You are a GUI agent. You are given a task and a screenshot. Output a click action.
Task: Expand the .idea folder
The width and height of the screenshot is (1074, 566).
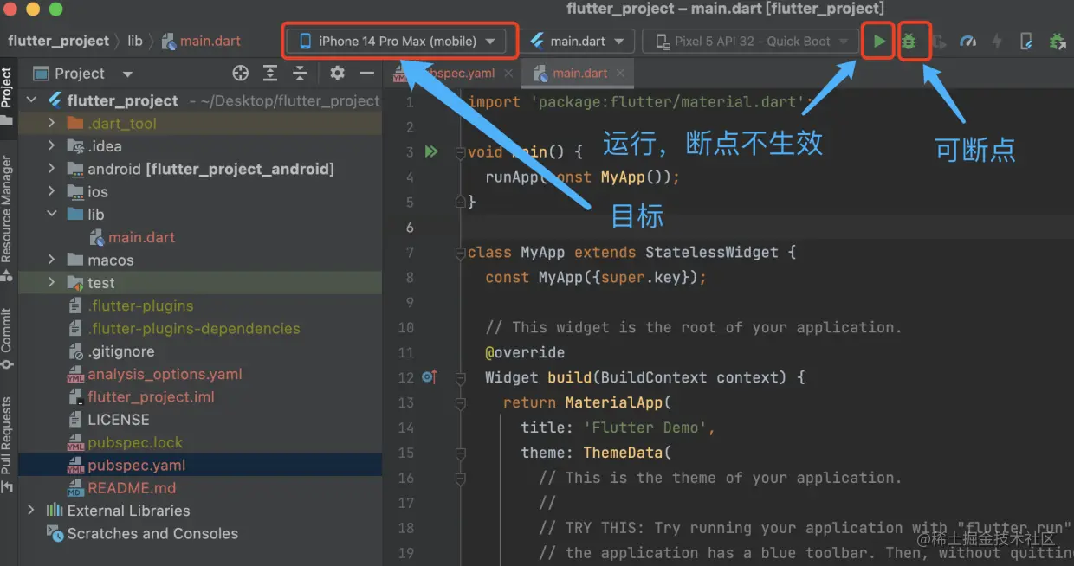(52, 146)
